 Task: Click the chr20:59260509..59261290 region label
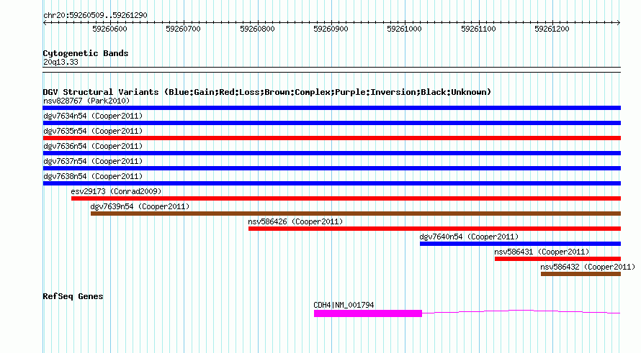click(x=95, y=15)
